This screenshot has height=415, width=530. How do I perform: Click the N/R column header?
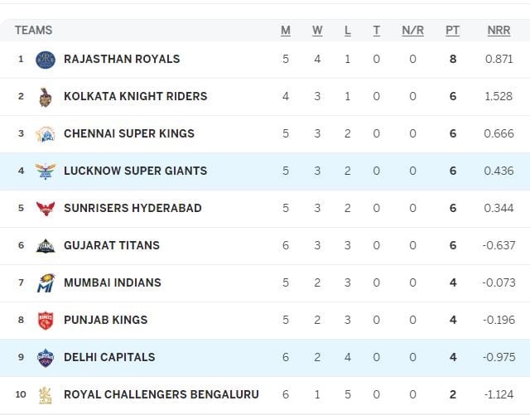(412, 31)
